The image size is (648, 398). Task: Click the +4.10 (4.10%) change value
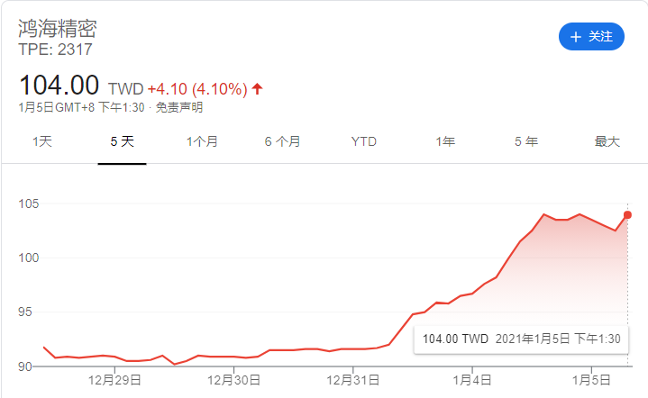click(197, 89)
